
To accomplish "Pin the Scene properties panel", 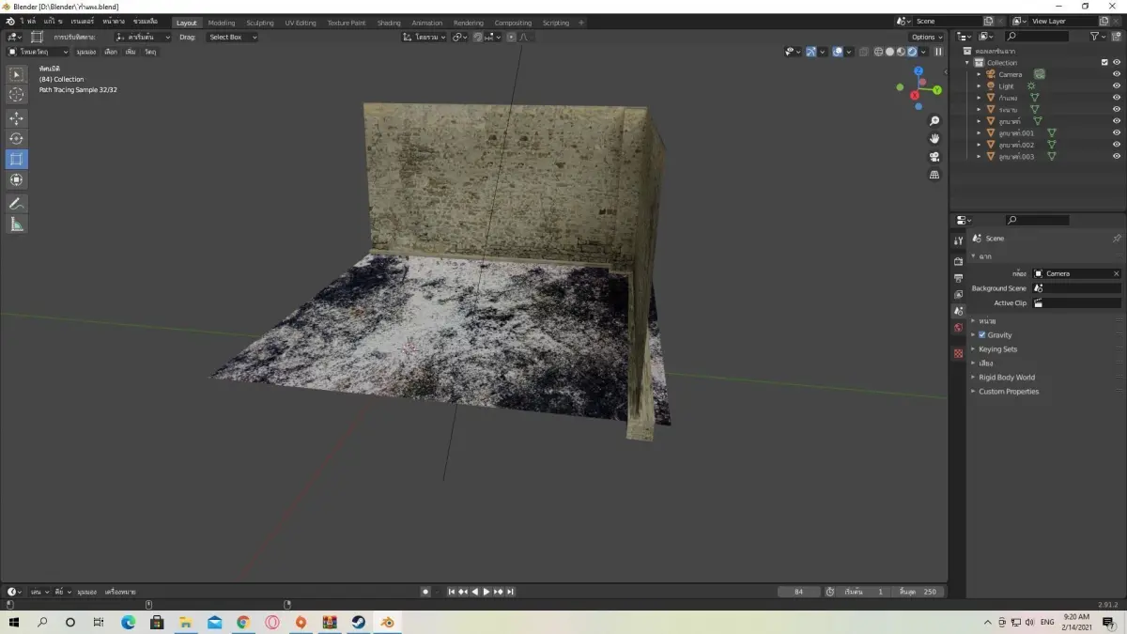I will pos(1117,239).
